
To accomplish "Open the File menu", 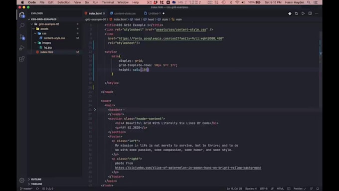I will [x=42, y=2].
